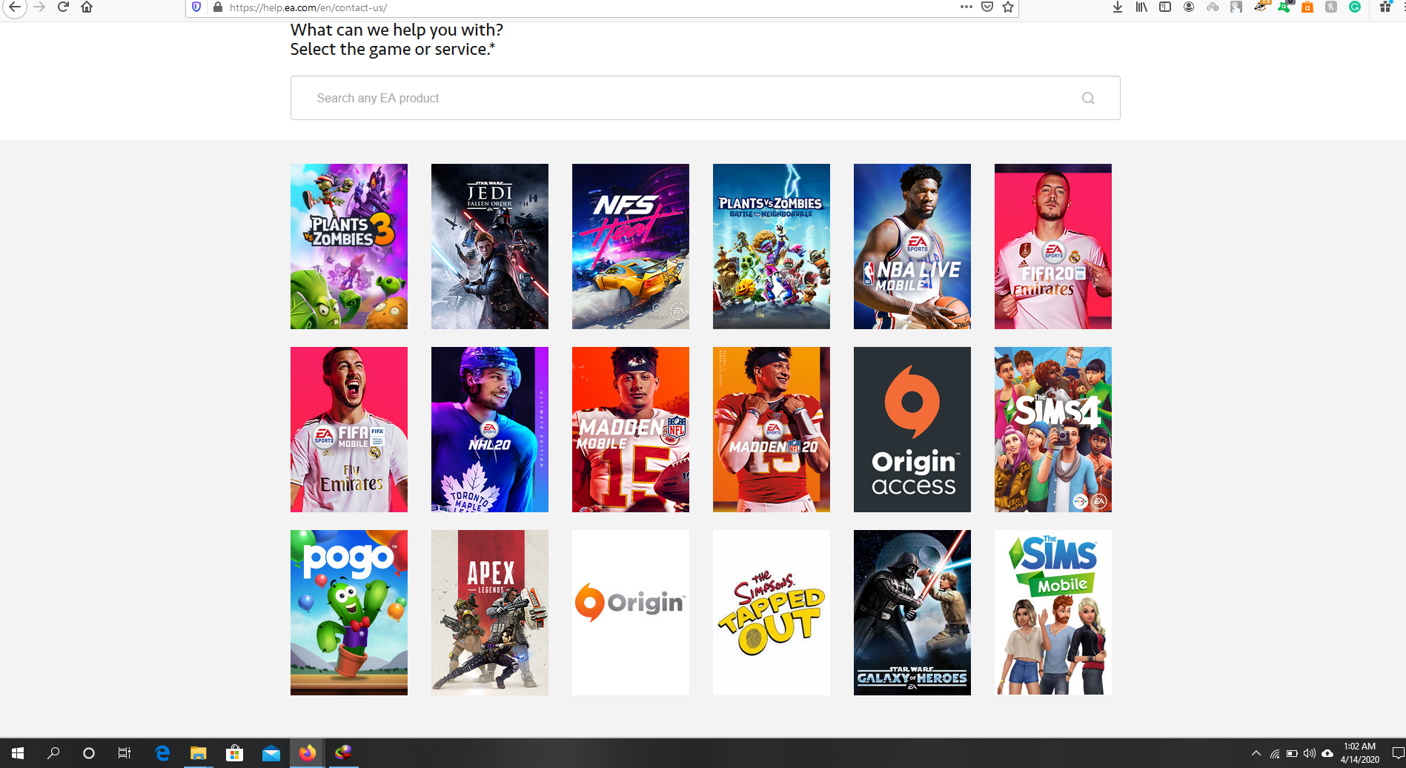Open the browser home page icon

87,7
